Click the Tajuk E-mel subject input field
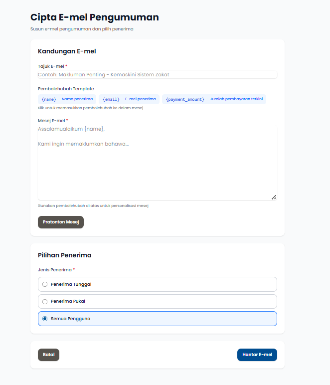This screenshot has height=385, width=330. (157, 75)
